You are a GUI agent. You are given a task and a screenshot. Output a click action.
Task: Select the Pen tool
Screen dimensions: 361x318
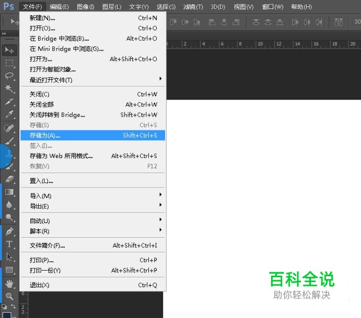9,231
